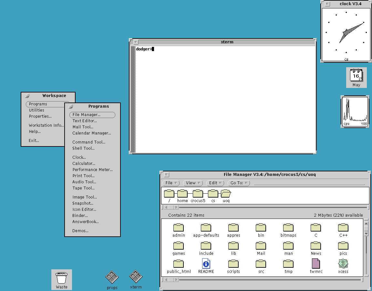The width and height of the screenshot is (372, 291).
Task: Select the crocus5 folder in the path pane
Action: tap(198, 194)
